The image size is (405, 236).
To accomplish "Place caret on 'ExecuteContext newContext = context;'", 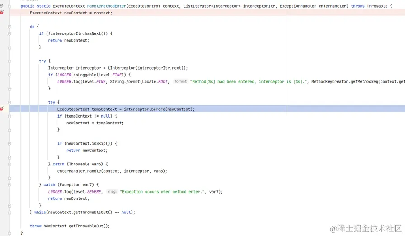I will [71, 13].
